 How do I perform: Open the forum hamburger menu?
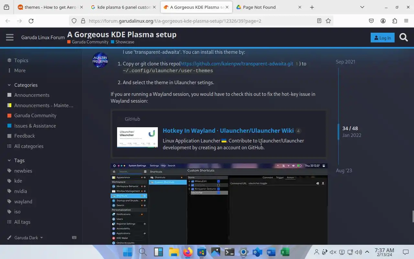[10, 37]
